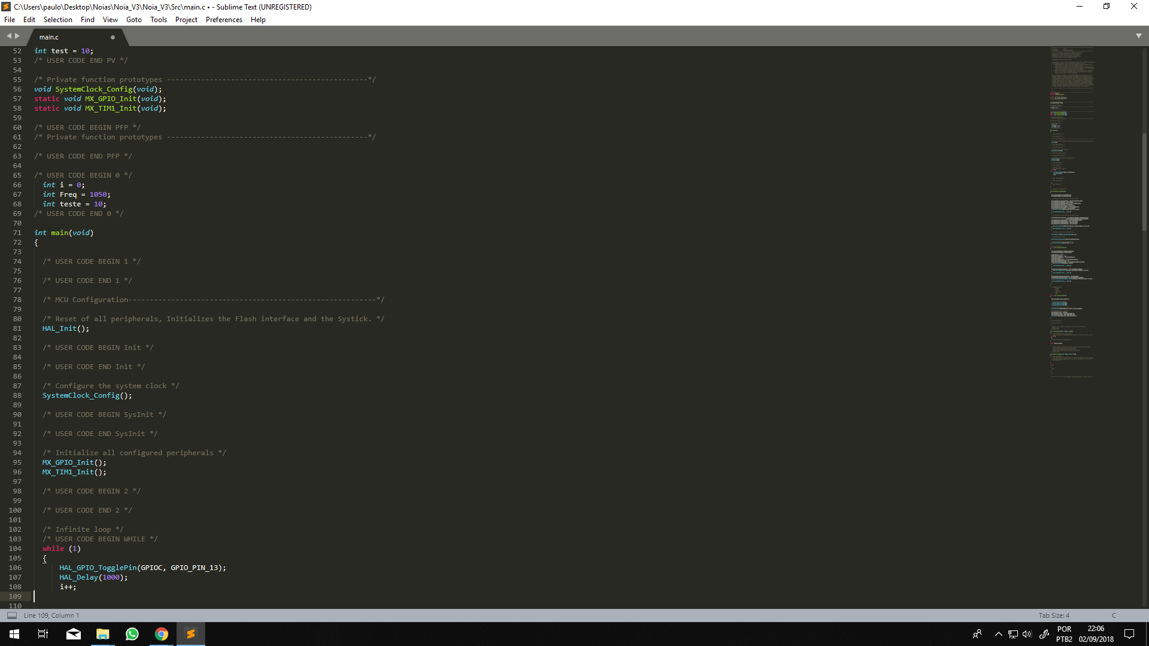Open the Preferences menu

224,20
